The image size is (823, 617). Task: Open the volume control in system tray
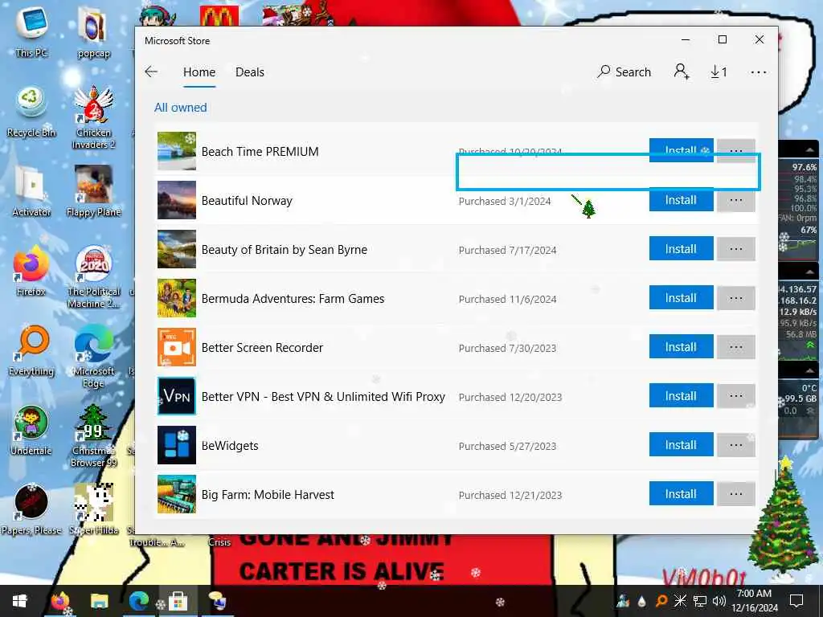[719, 601]
